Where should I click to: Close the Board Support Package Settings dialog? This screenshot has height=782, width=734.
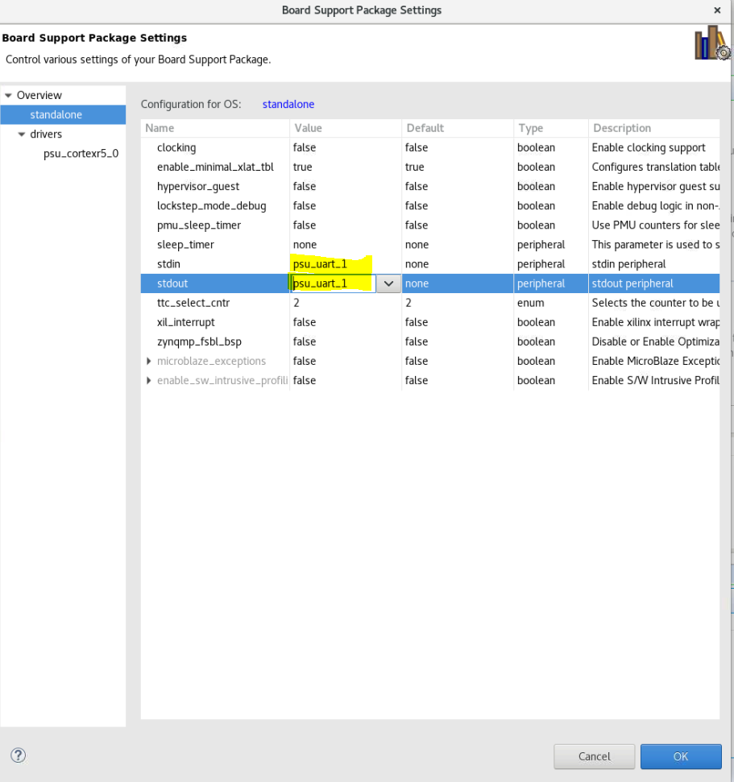point(717,10)
